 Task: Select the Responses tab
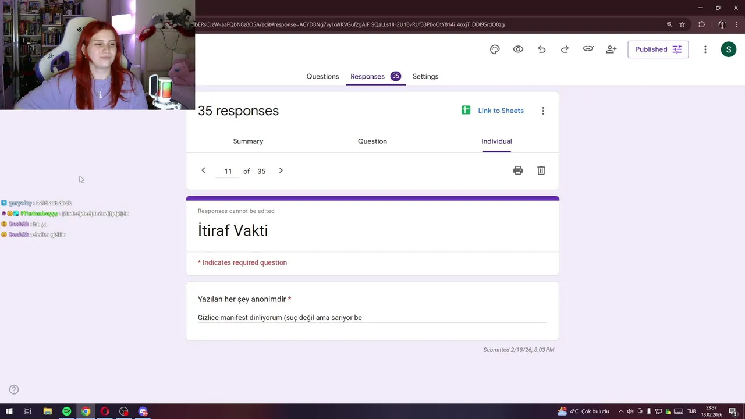click(375, 76)
